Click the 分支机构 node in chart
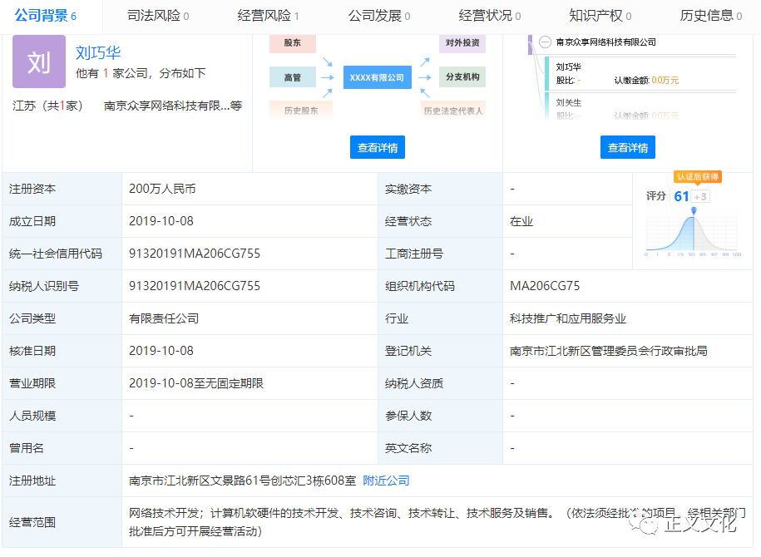 point(462,76)
